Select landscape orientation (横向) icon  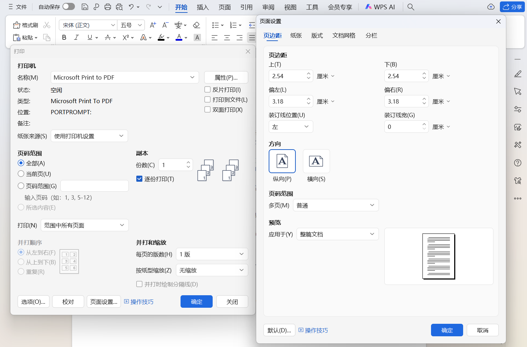(x=316, y=161)
